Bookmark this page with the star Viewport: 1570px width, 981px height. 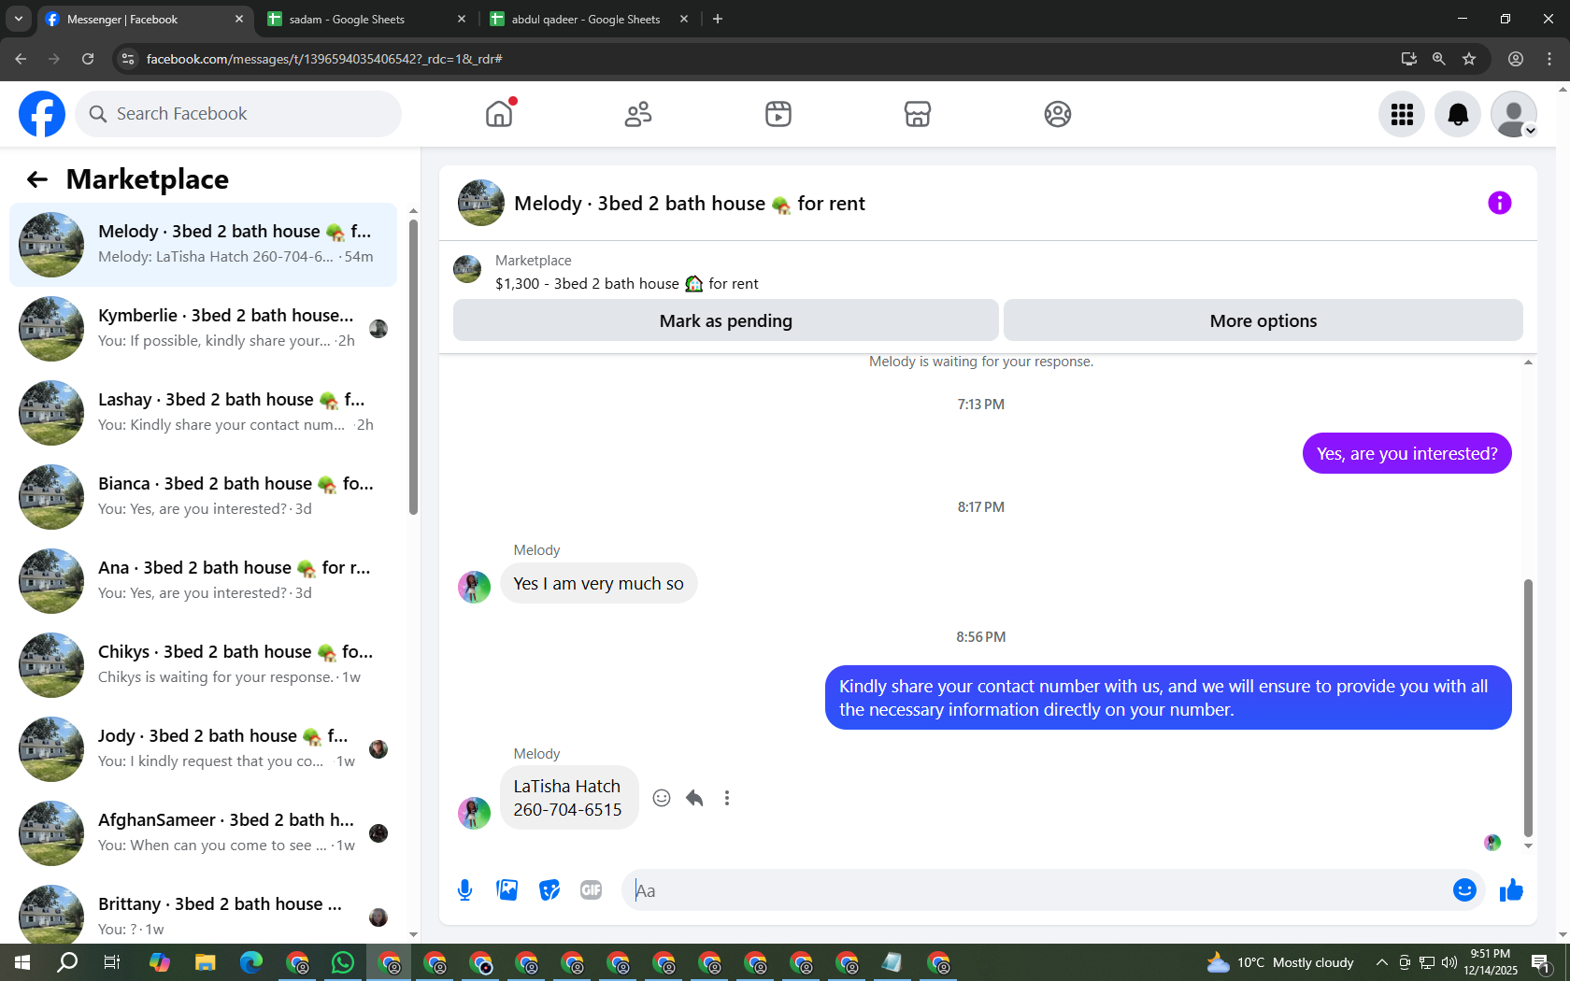pos(1469,59)
